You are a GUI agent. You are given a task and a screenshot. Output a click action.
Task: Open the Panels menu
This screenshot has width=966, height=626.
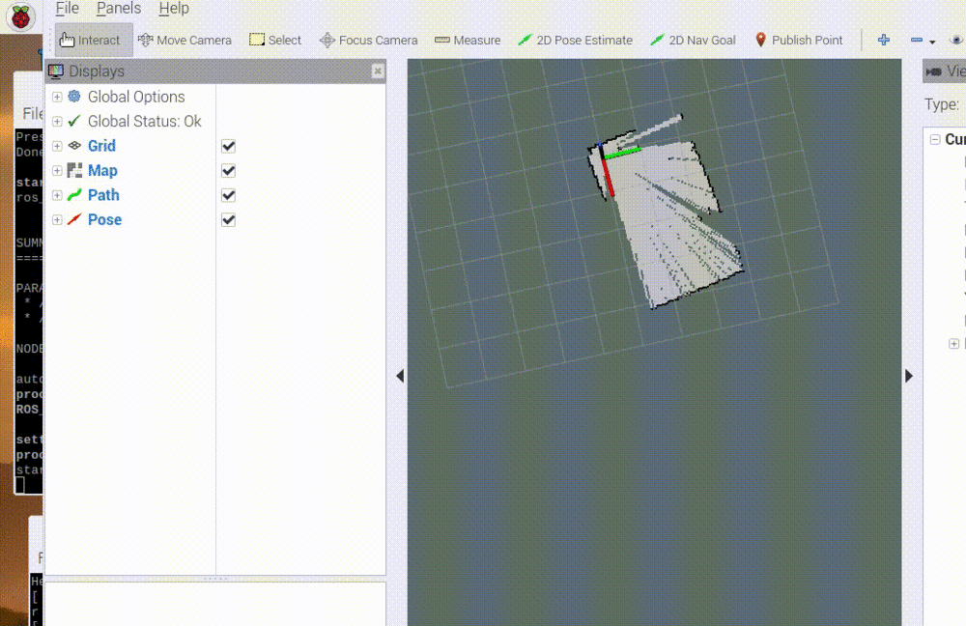click(118, 8)
